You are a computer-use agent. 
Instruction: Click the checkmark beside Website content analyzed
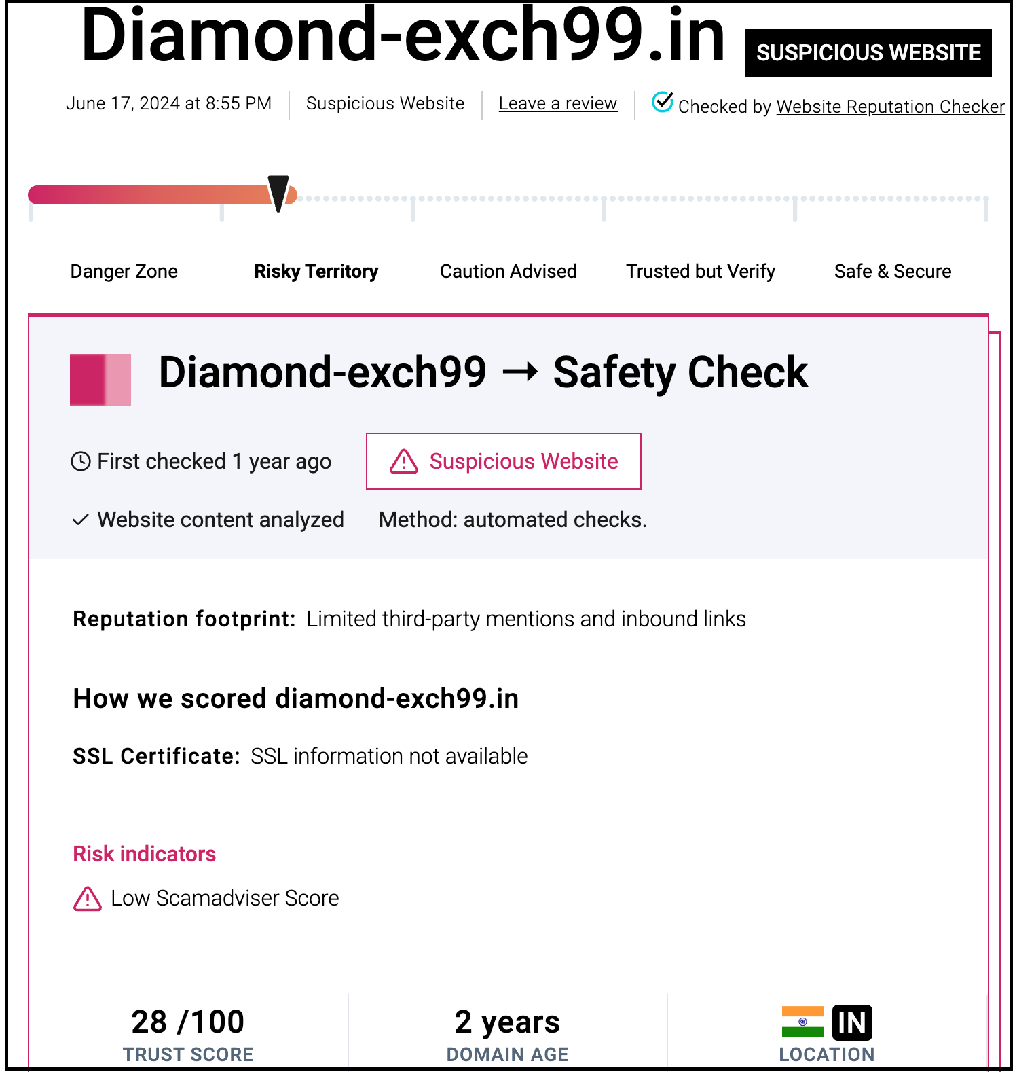[x=81, y=520]
